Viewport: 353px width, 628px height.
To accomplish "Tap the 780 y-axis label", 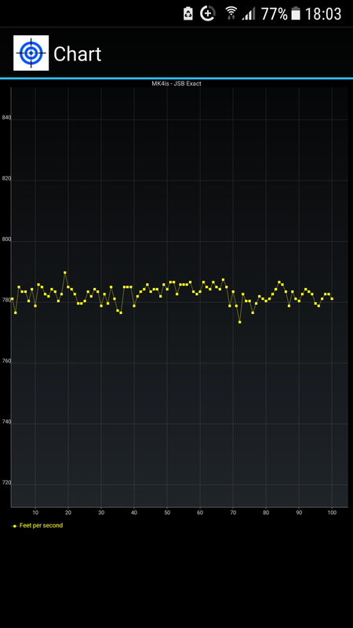I will click(x=6, y=301).
